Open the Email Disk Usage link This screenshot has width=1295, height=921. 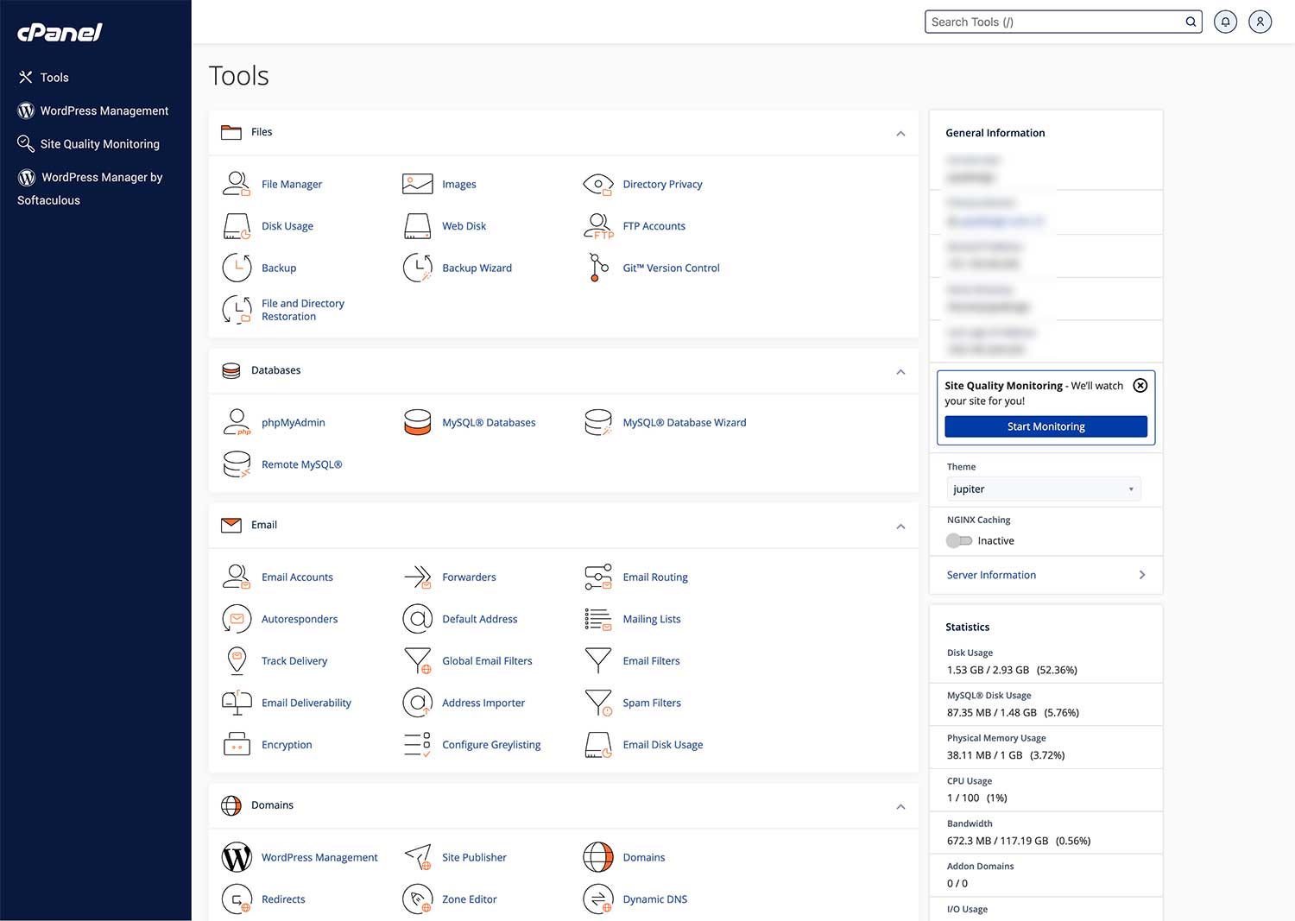[663, 745]
